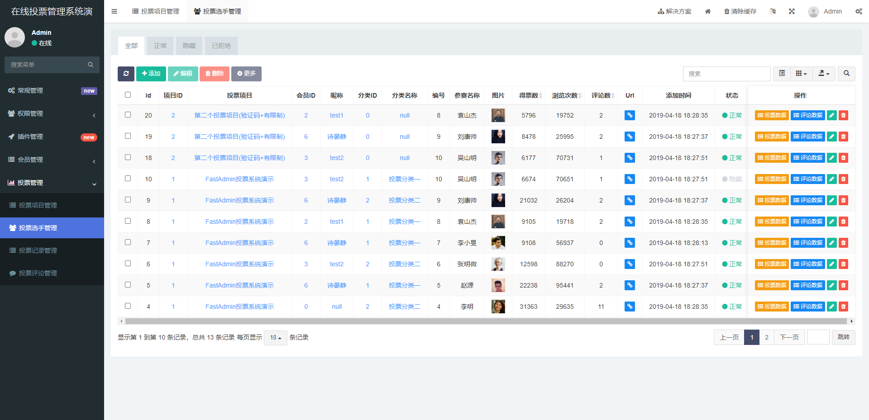
Task: Tick the checkbox for row Id 10
Action: click(x=128, y=179)
